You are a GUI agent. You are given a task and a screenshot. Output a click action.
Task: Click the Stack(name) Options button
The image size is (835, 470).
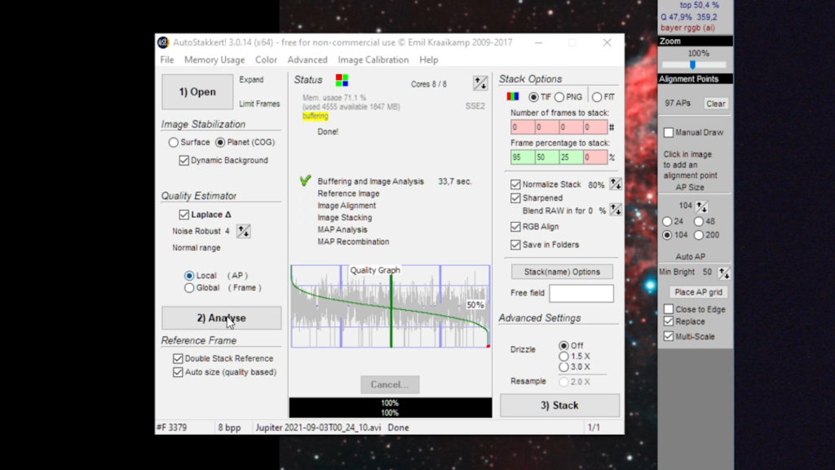pyautogui.click(x=562, y=272)
